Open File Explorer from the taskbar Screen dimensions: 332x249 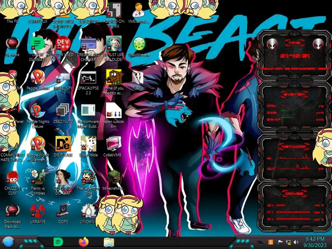coord(109,242)
